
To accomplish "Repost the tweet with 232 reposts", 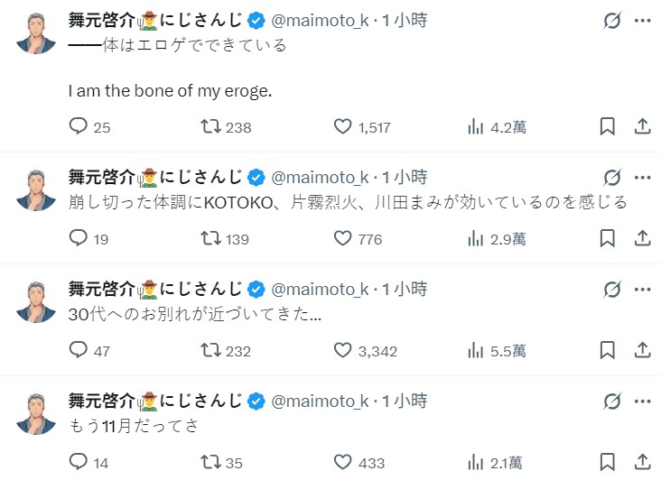I will click(210, 350).
